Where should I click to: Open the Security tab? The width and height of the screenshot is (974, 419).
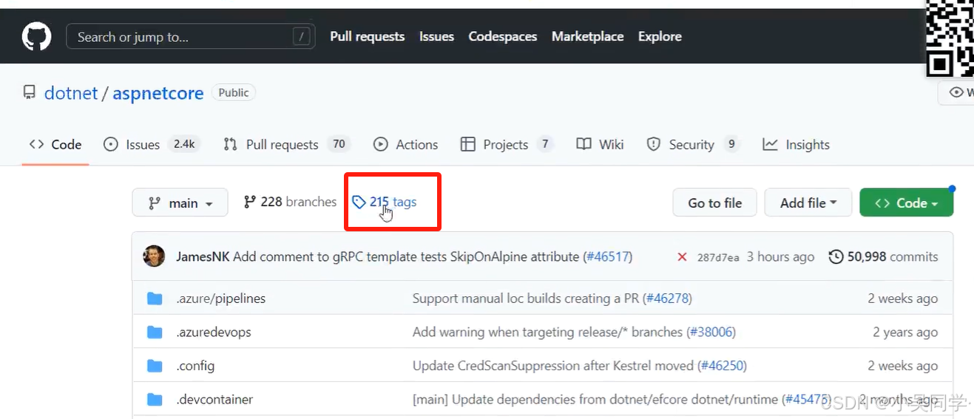coord(693,145)
